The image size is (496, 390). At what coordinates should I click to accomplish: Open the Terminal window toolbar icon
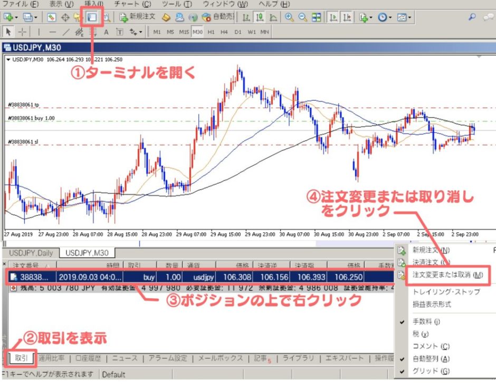[92, 17]
